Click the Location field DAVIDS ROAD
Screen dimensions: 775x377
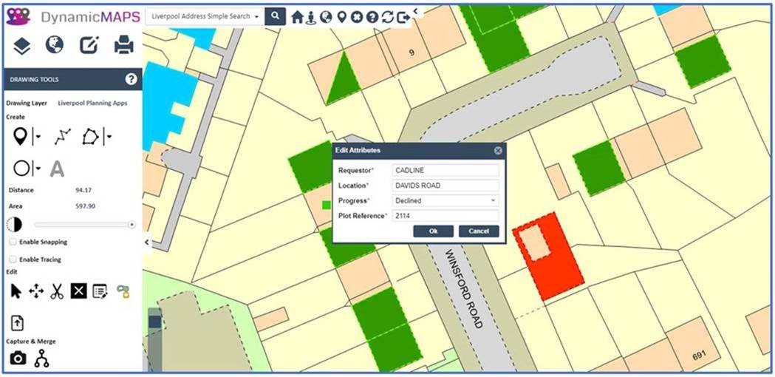coord(445,186)
